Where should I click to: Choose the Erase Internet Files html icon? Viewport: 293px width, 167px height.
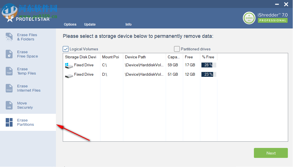(9, 88)
